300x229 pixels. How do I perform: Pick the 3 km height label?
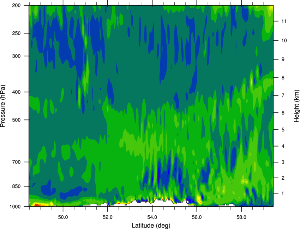pos(283,162)
